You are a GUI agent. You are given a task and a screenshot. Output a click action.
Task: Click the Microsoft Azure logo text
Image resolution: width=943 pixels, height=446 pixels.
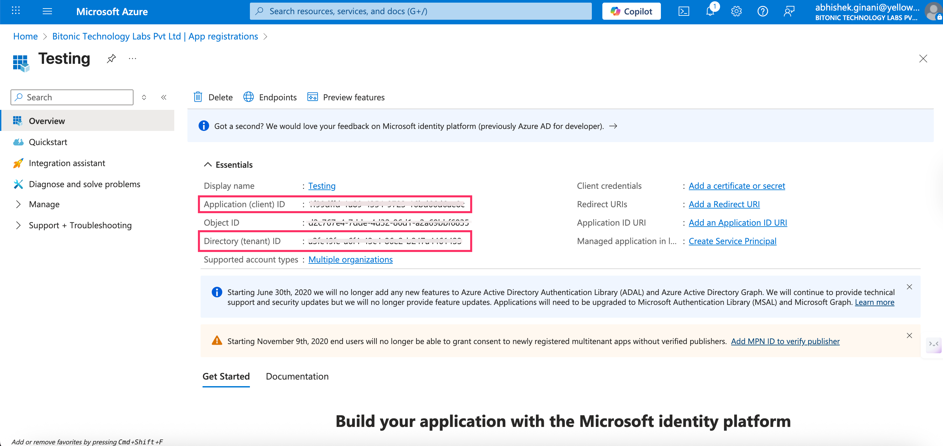(112, 12)
